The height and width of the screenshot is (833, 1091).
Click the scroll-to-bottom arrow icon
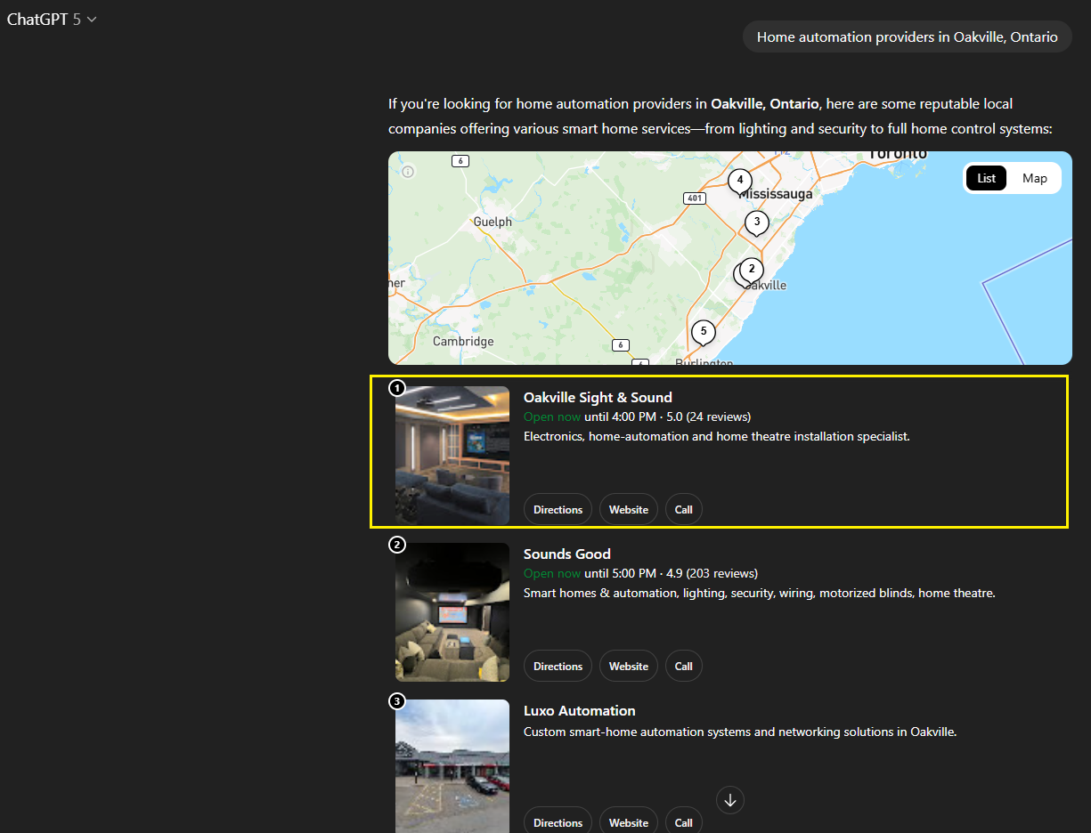(730, 800)
